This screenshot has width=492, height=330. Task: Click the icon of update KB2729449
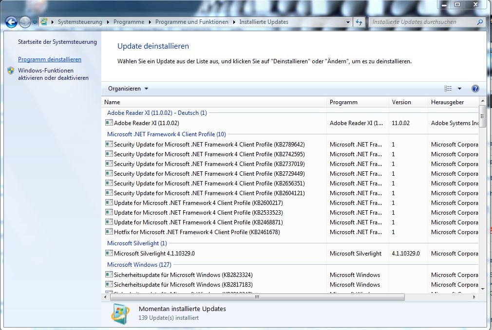(x=109, y=173)
